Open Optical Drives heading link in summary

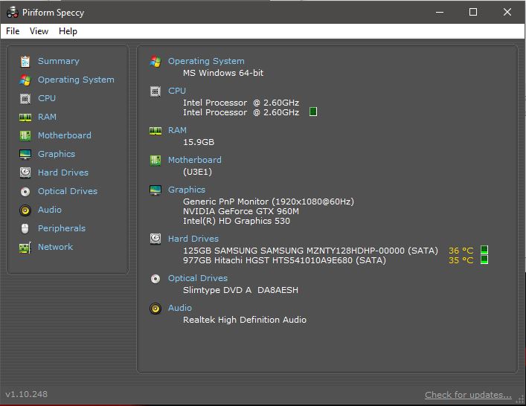tap(198, 278)
